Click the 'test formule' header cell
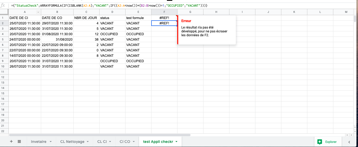The image size is (358, 147). [x=138, y=18]
